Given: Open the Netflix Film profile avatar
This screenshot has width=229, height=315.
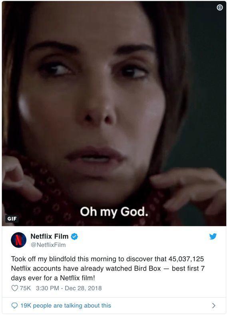Looking at the screenshot, I should click(x=19, y=240).
